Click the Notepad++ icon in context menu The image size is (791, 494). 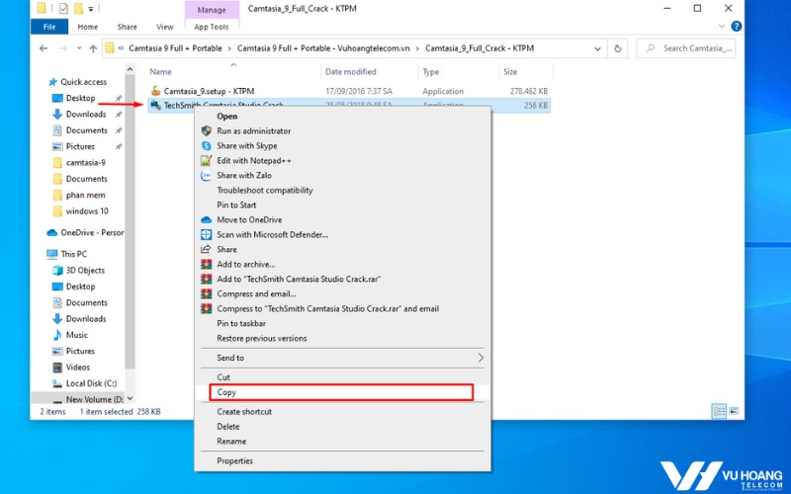207,161
